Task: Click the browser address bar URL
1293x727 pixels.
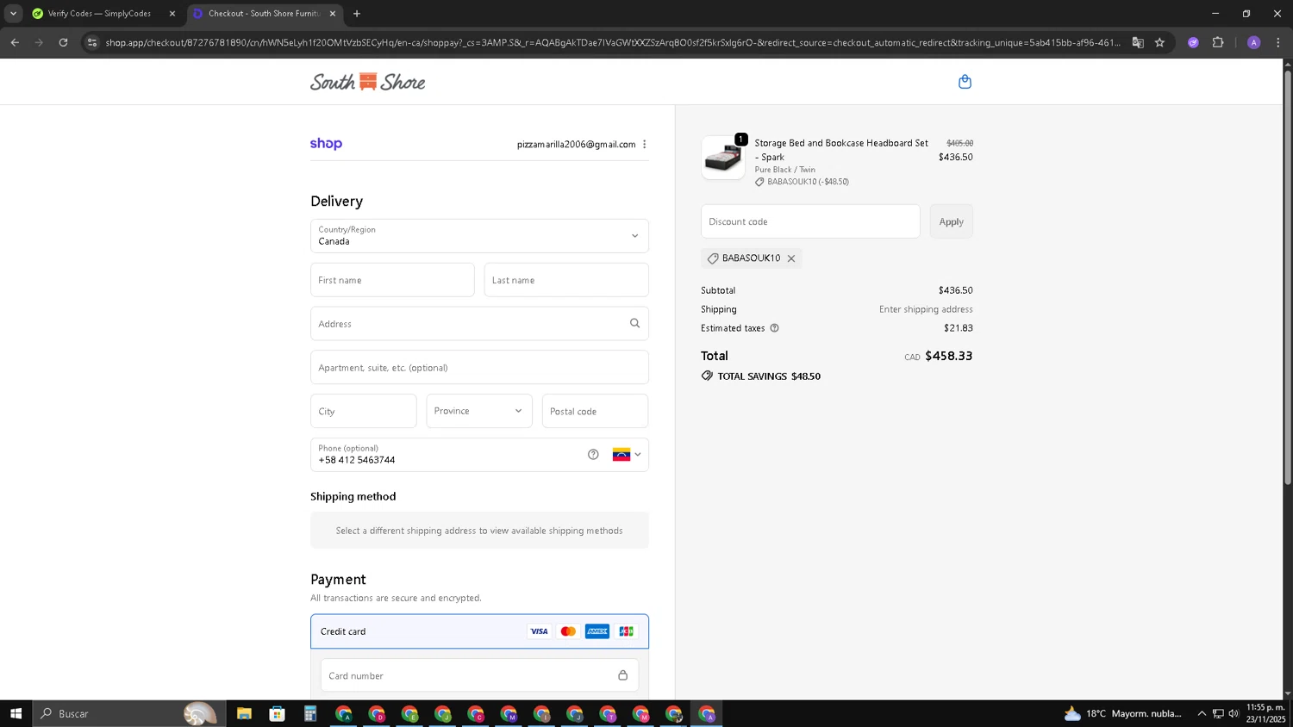Action: (613, 42)
